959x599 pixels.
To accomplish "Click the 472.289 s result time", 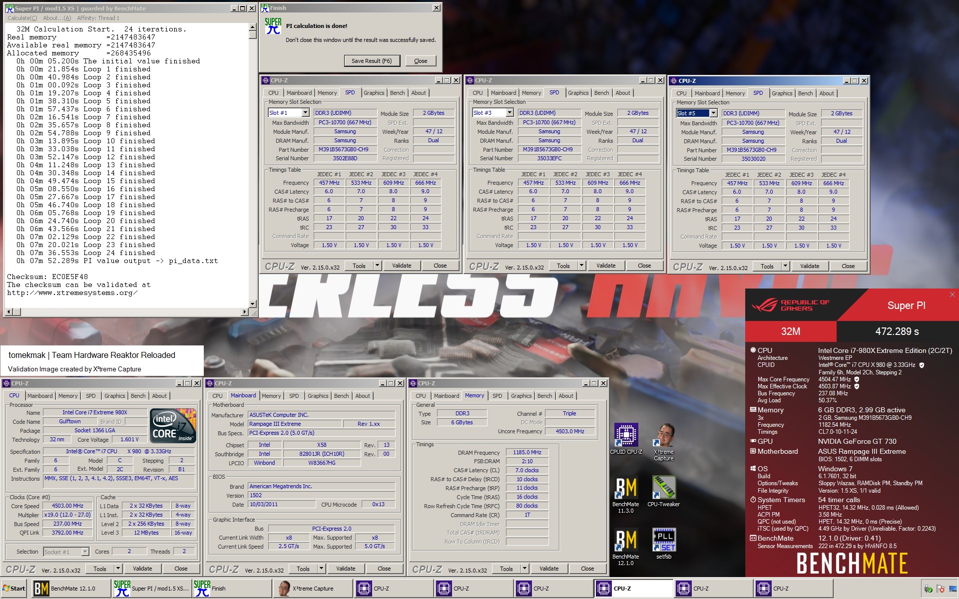I will [897, 331].
